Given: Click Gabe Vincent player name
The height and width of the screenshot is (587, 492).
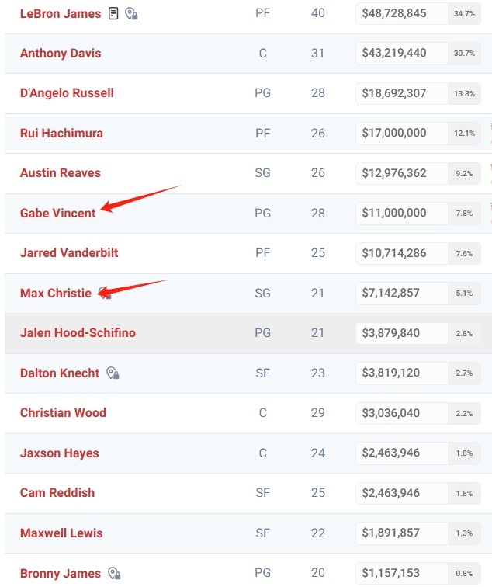Looking at the screenshot, I should pos(58,213).
